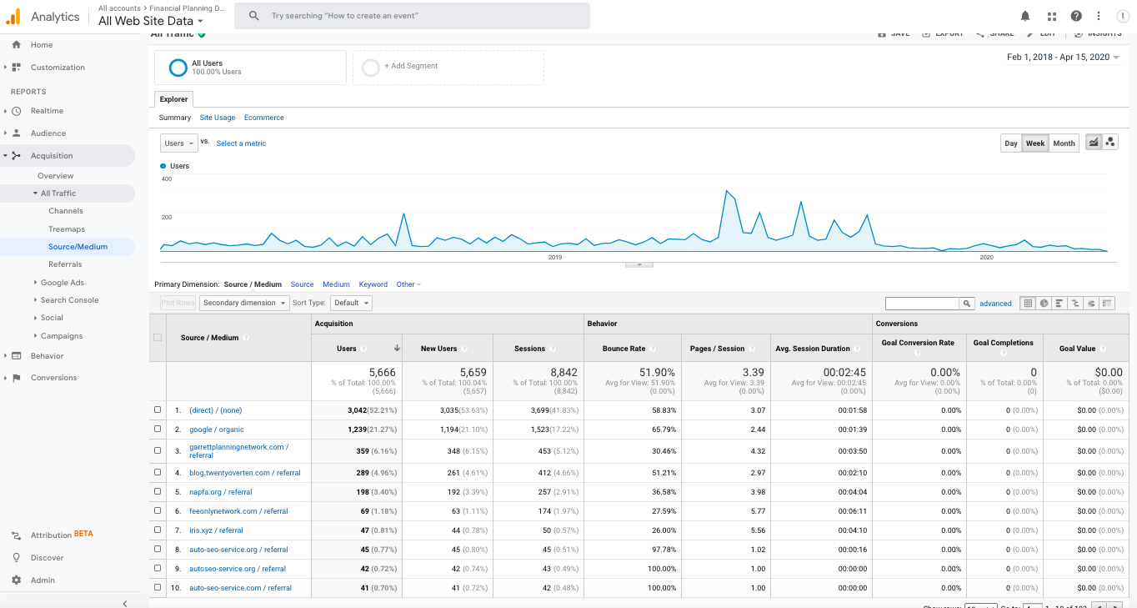
Task: Click the notifications bell icon
Action: click(1025, 16)
